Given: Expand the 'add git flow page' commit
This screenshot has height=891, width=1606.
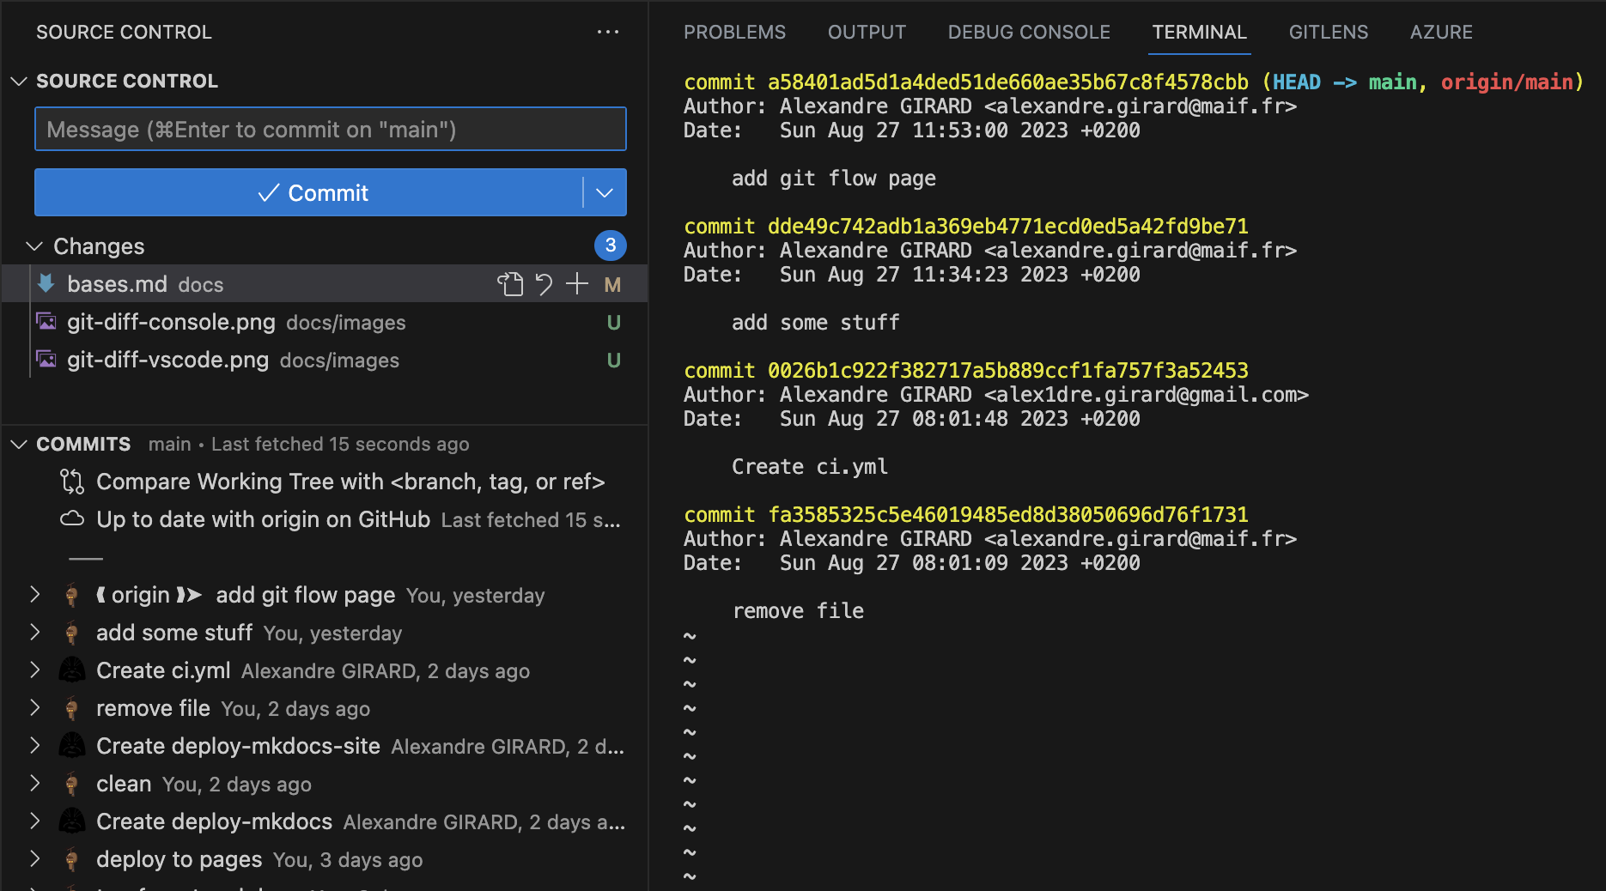Looking at the screenshot, I should 34,594.
